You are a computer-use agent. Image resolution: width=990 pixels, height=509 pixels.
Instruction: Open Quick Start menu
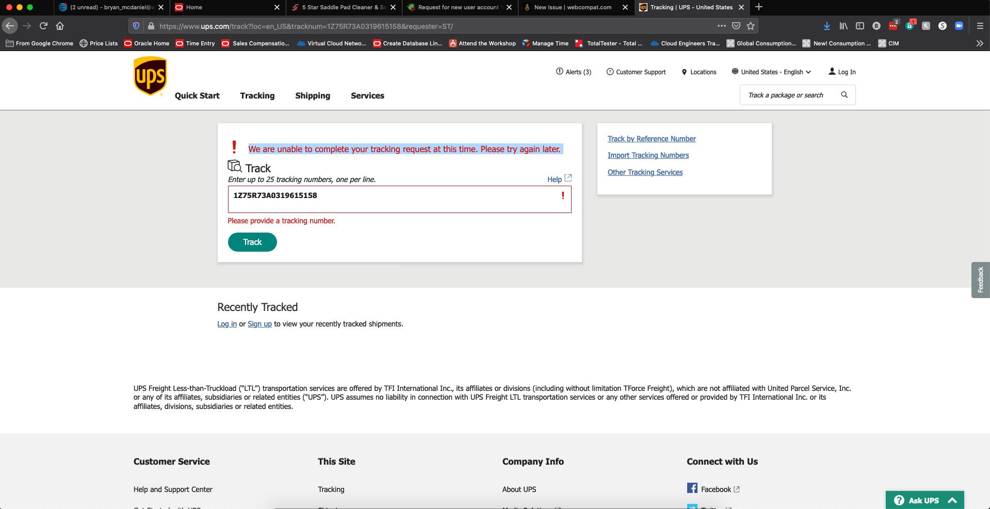click(x=197, y=95)
